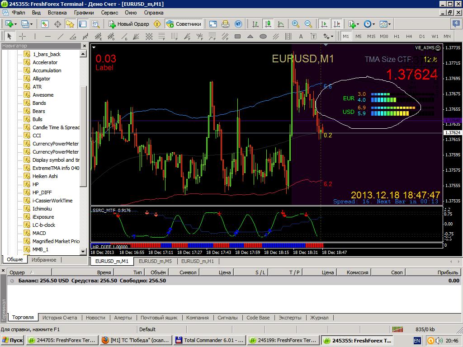
Task: Select the Crosshair tool
Action: pos(23,36)
